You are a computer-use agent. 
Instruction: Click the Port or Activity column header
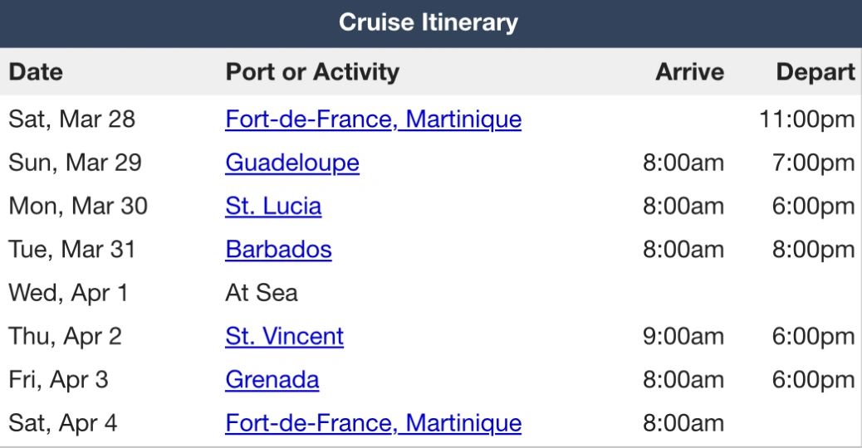pos(311,72)
